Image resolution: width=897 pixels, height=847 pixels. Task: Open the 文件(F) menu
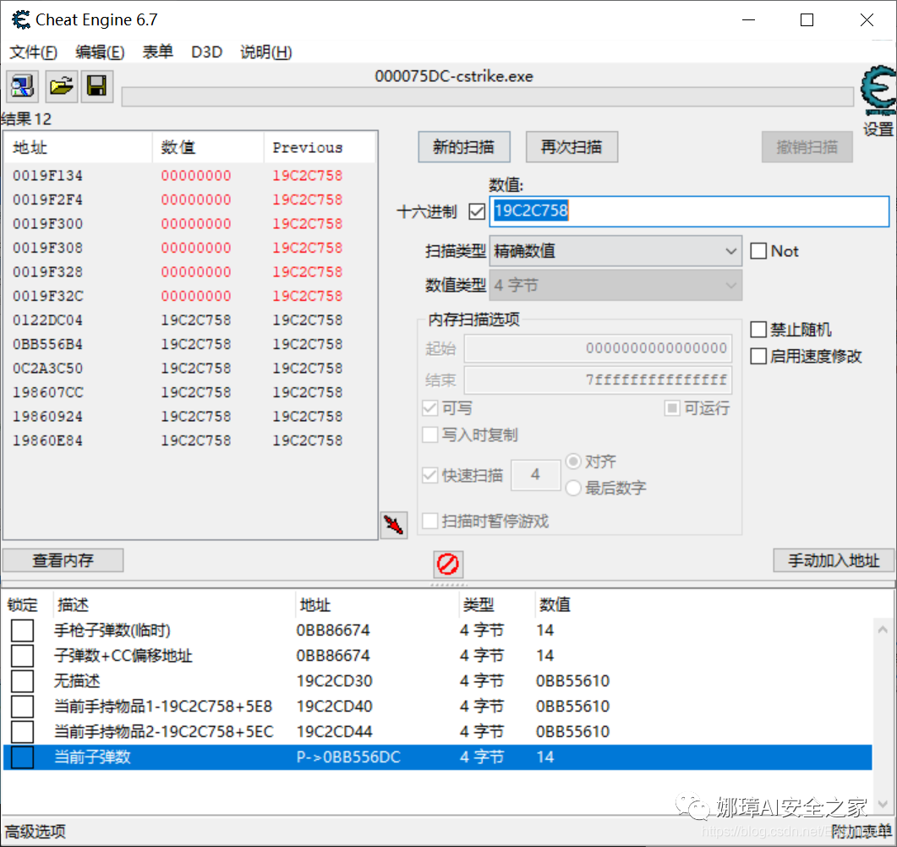33,52
